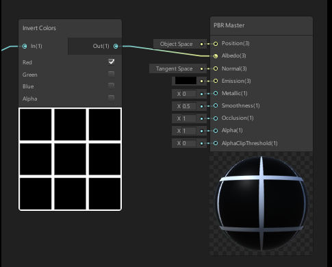This screenshot has height=267, width=332.
Task: Click the Metallic X value field
Action: pos(189,94)
